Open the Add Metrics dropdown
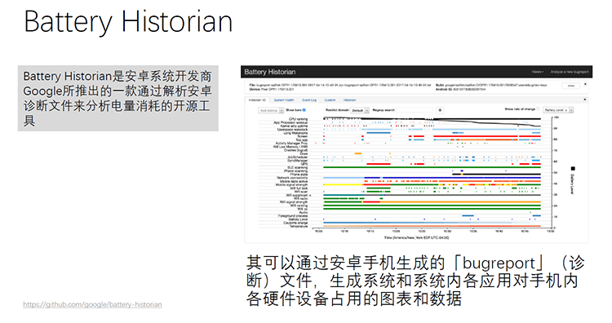Screen dimensions: 612x323 (271, 110)
